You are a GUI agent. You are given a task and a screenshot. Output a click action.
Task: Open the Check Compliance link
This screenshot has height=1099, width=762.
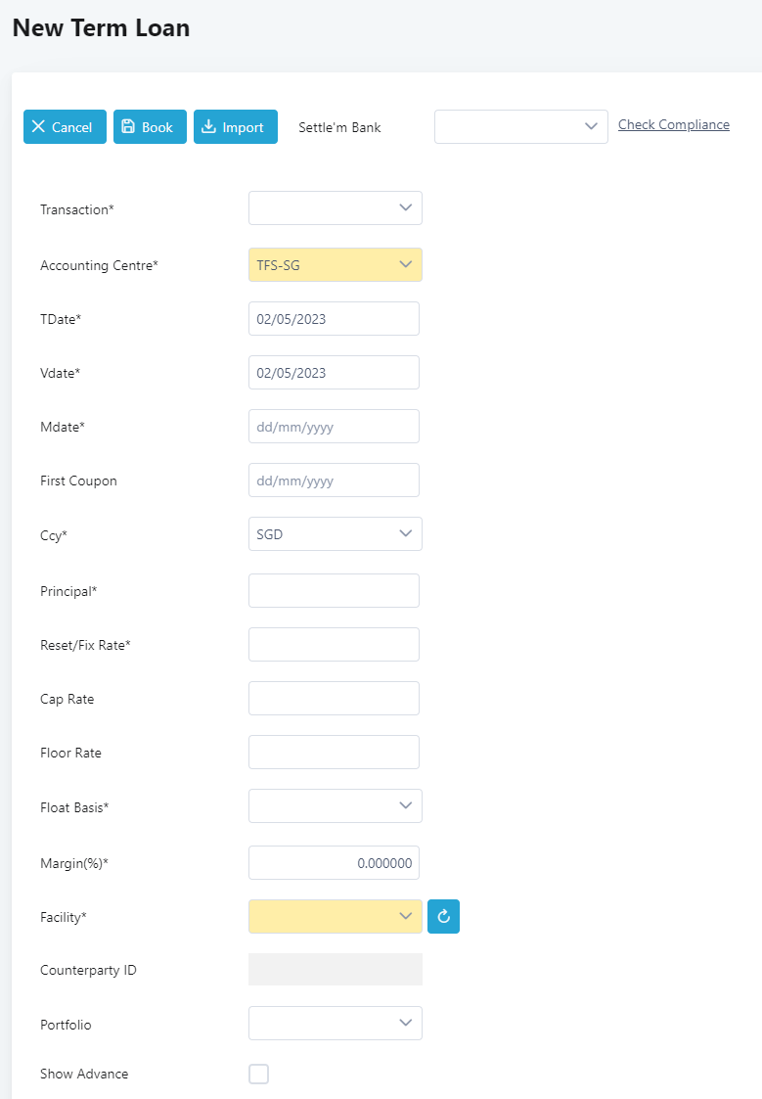pyautogui.click(x=674, y=125)
